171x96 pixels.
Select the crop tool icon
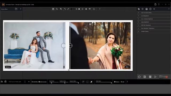[139, 9]
